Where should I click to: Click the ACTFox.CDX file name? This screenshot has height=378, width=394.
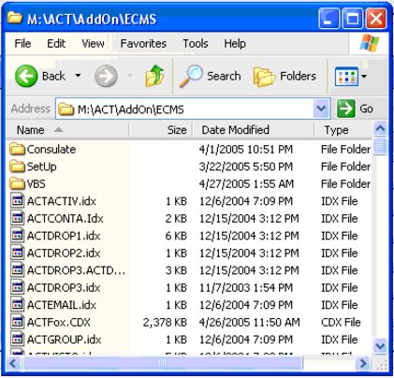point(59,322)
